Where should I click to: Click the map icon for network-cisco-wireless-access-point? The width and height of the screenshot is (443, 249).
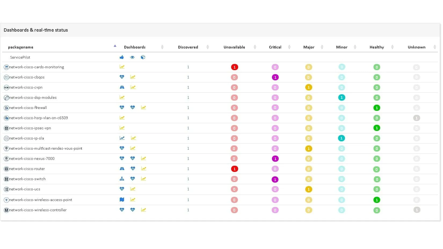(x=122, y=199)
